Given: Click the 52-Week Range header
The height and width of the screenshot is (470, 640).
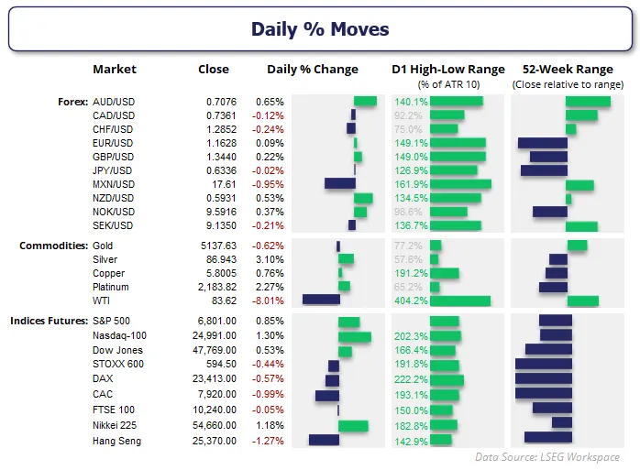Looking at the screenshot, I should pyautogui.click(x=568, y=70).
